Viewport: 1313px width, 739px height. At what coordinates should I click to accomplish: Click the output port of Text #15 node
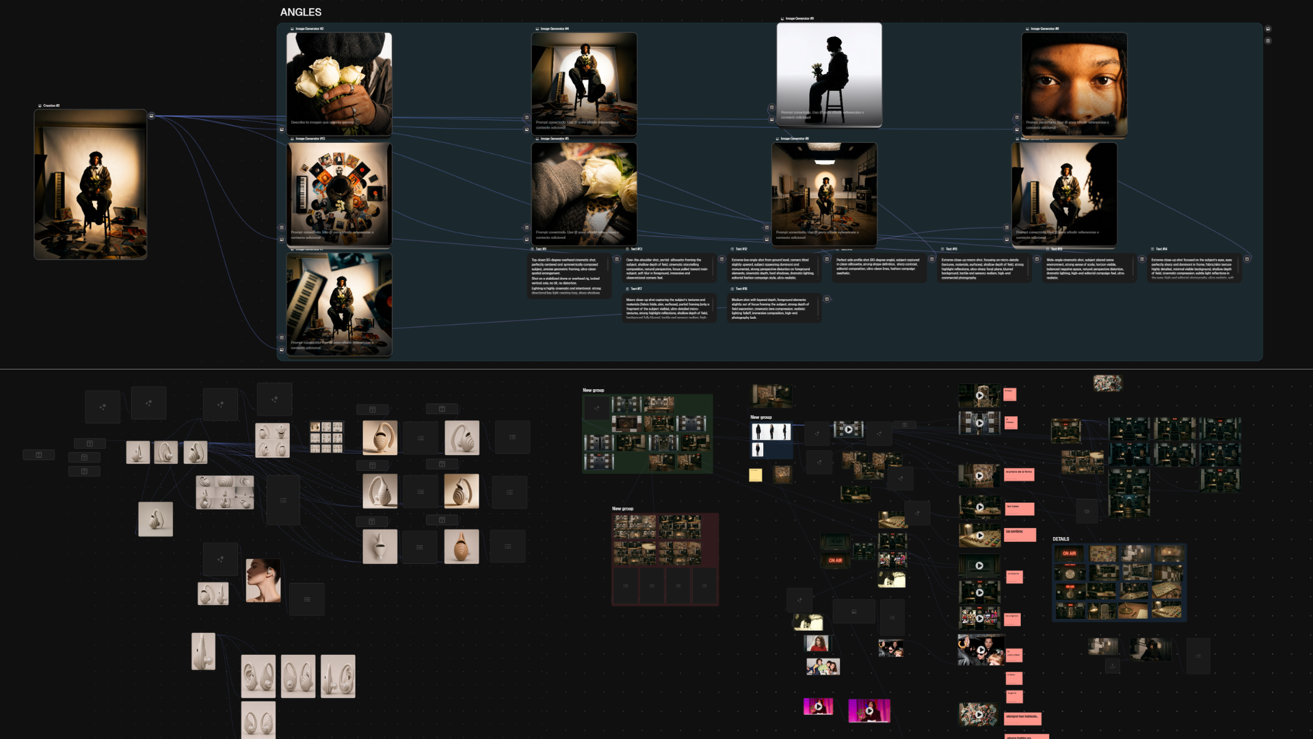point(1037,259)
